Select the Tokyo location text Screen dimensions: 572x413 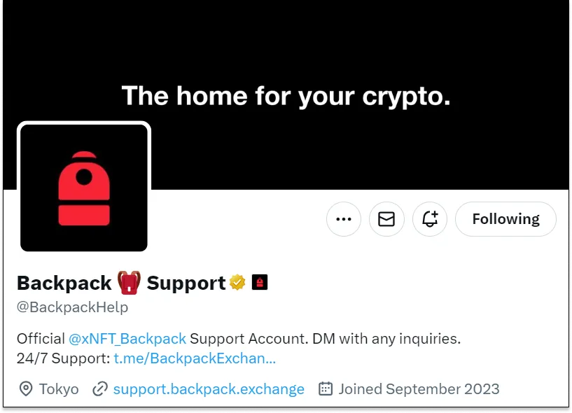click(59, 389)
